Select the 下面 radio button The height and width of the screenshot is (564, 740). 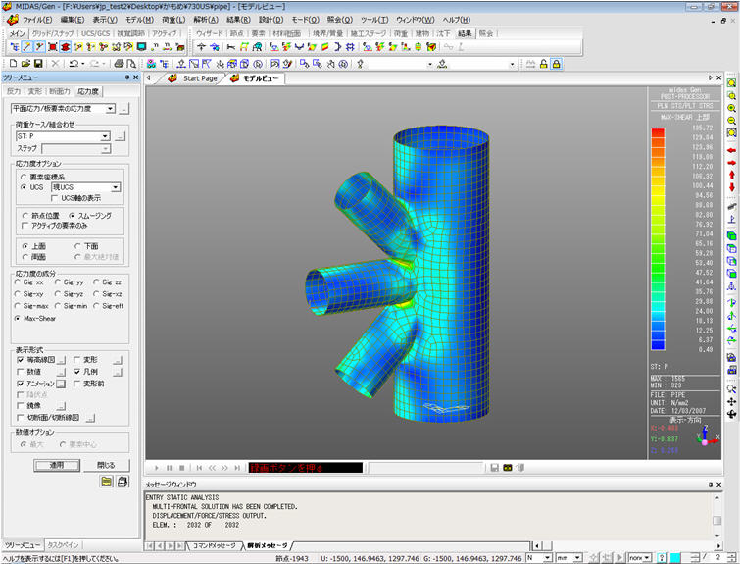77,246
